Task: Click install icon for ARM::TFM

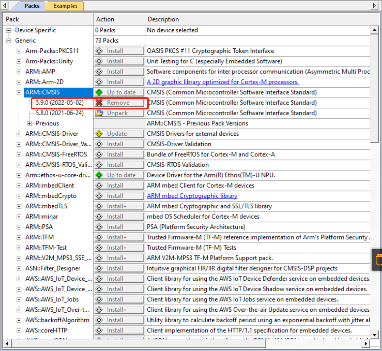Action: point(99,237)
